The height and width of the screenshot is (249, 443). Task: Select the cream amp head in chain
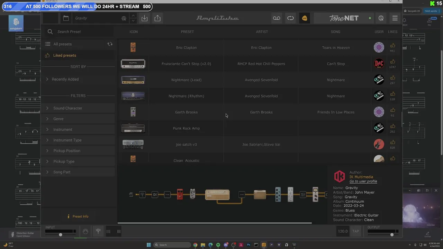[x=217, y=195]
